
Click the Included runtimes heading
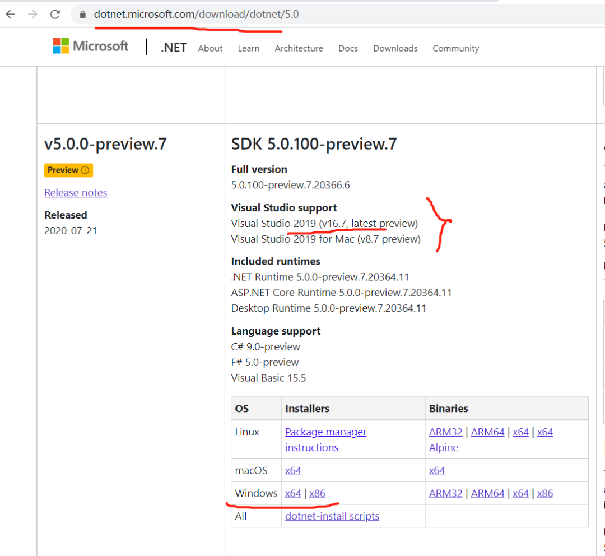pos(276,261)
